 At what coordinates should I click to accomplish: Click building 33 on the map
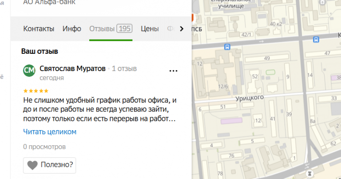tap(334, 98)
